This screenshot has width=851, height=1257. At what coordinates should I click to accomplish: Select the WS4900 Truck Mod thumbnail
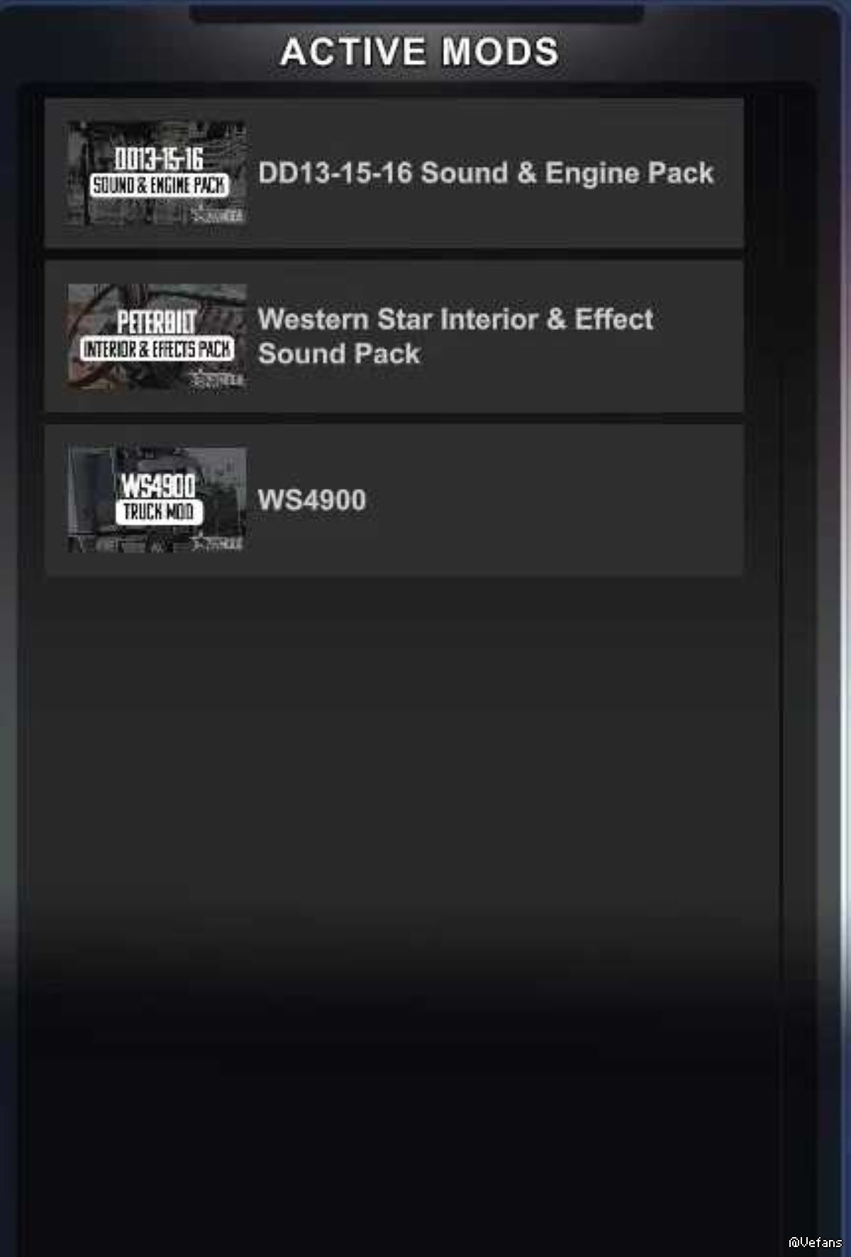[157, 500]
